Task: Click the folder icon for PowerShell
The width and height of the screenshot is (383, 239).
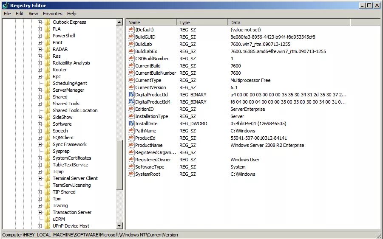Action: pos(47,36)
